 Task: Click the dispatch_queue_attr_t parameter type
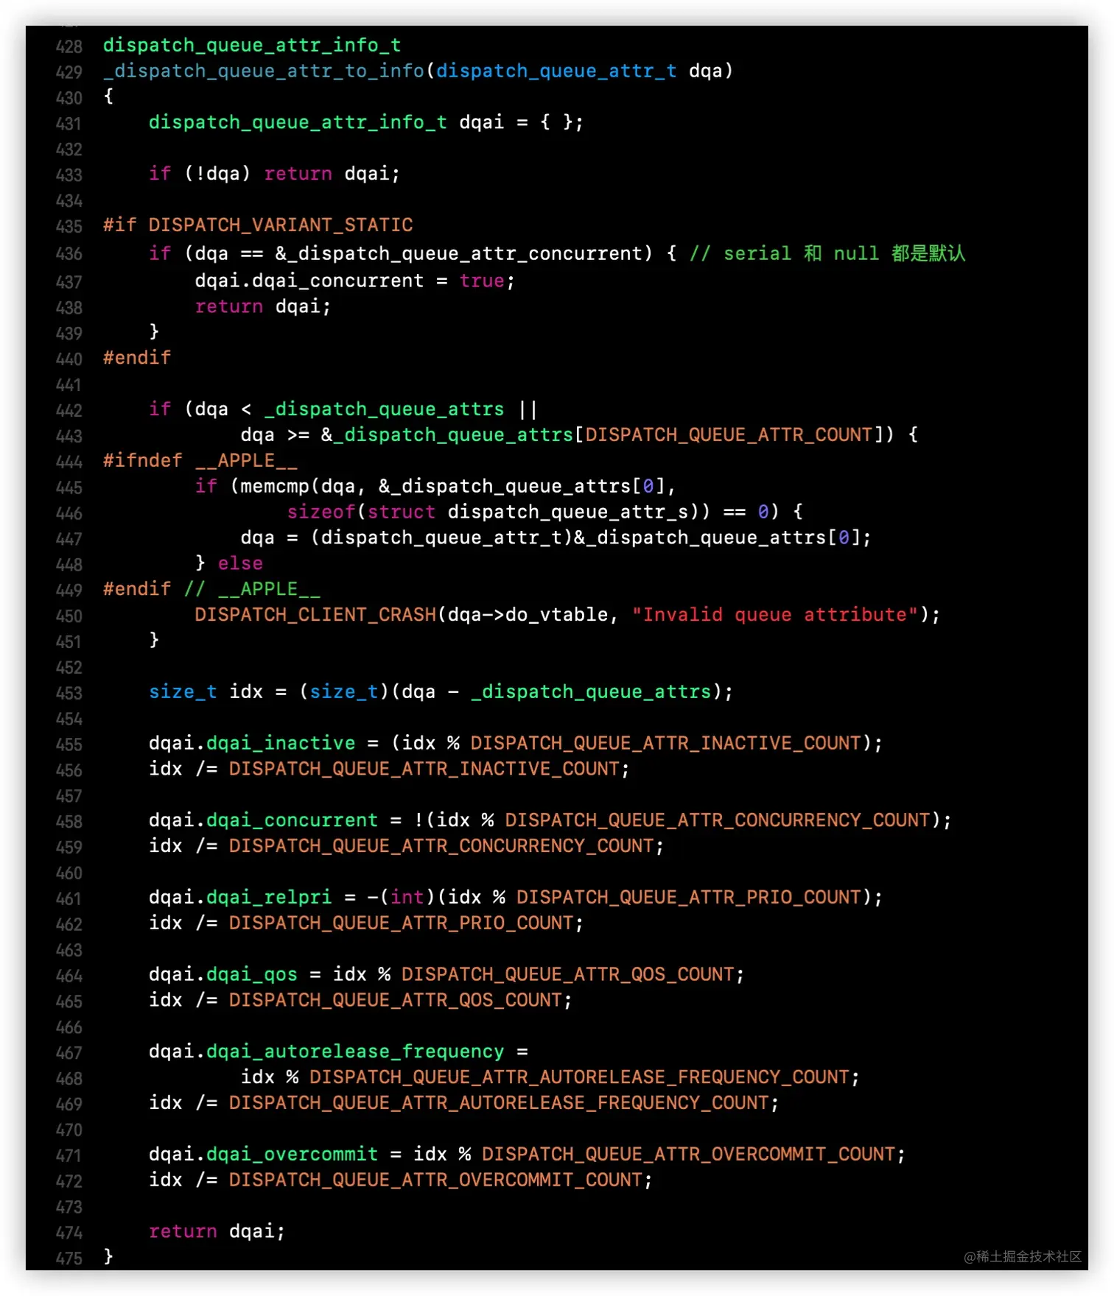click(556, 71)
